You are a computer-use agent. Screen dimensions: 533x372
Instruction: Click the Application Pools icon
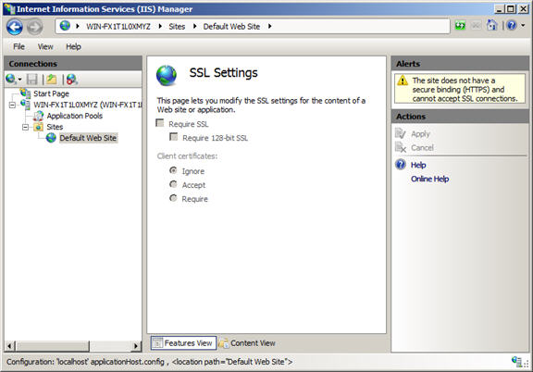[39, 116]
